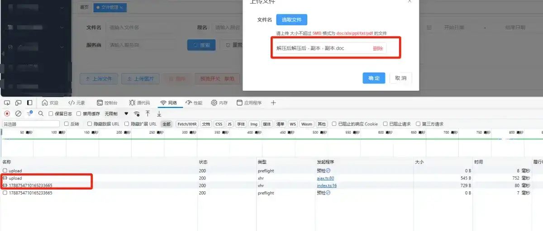Toggle the 反转 checkbox
Image resolution: width=543 pixels, height=231 pixels.
point(67,124)
